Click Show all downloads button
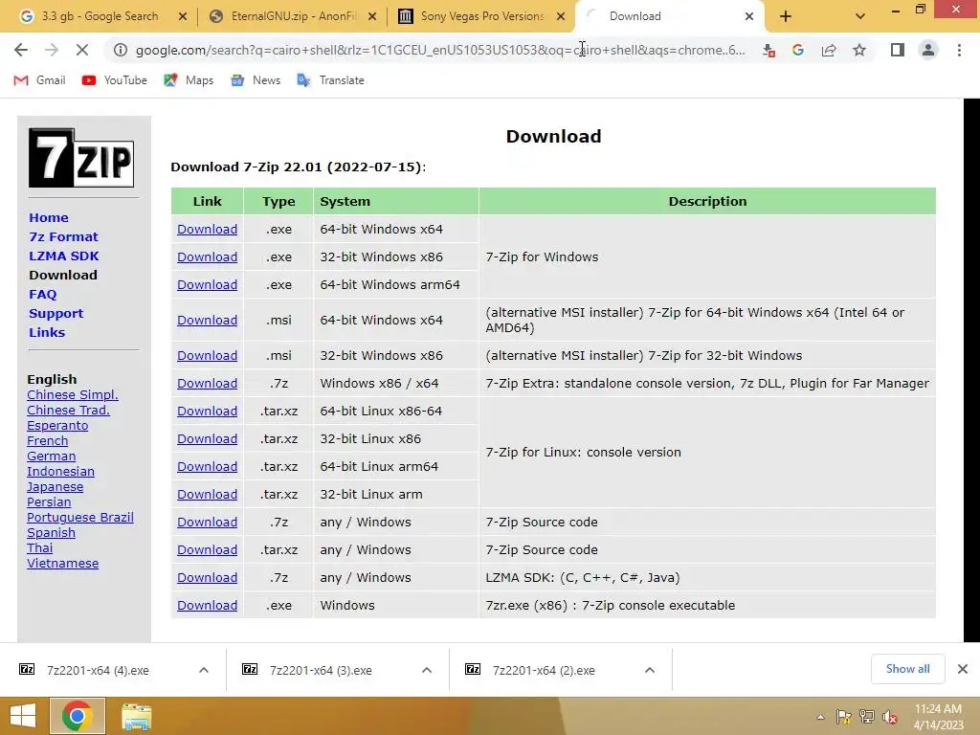Viewport: 980px width, 735px height. tap(907, 669)
